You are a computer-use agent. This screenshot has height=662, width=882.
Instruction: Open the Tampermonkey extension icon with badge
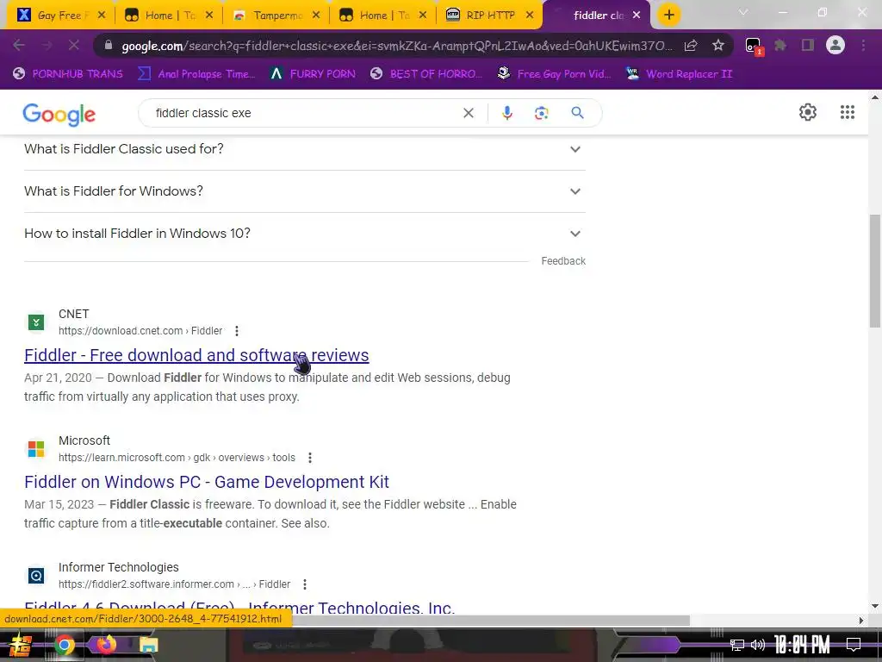[x=753, y=47]
